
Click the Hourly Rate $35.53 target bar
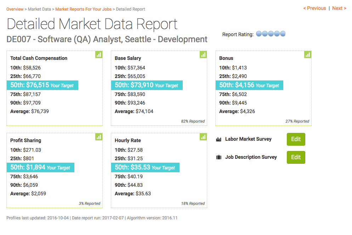pos(145,167)
